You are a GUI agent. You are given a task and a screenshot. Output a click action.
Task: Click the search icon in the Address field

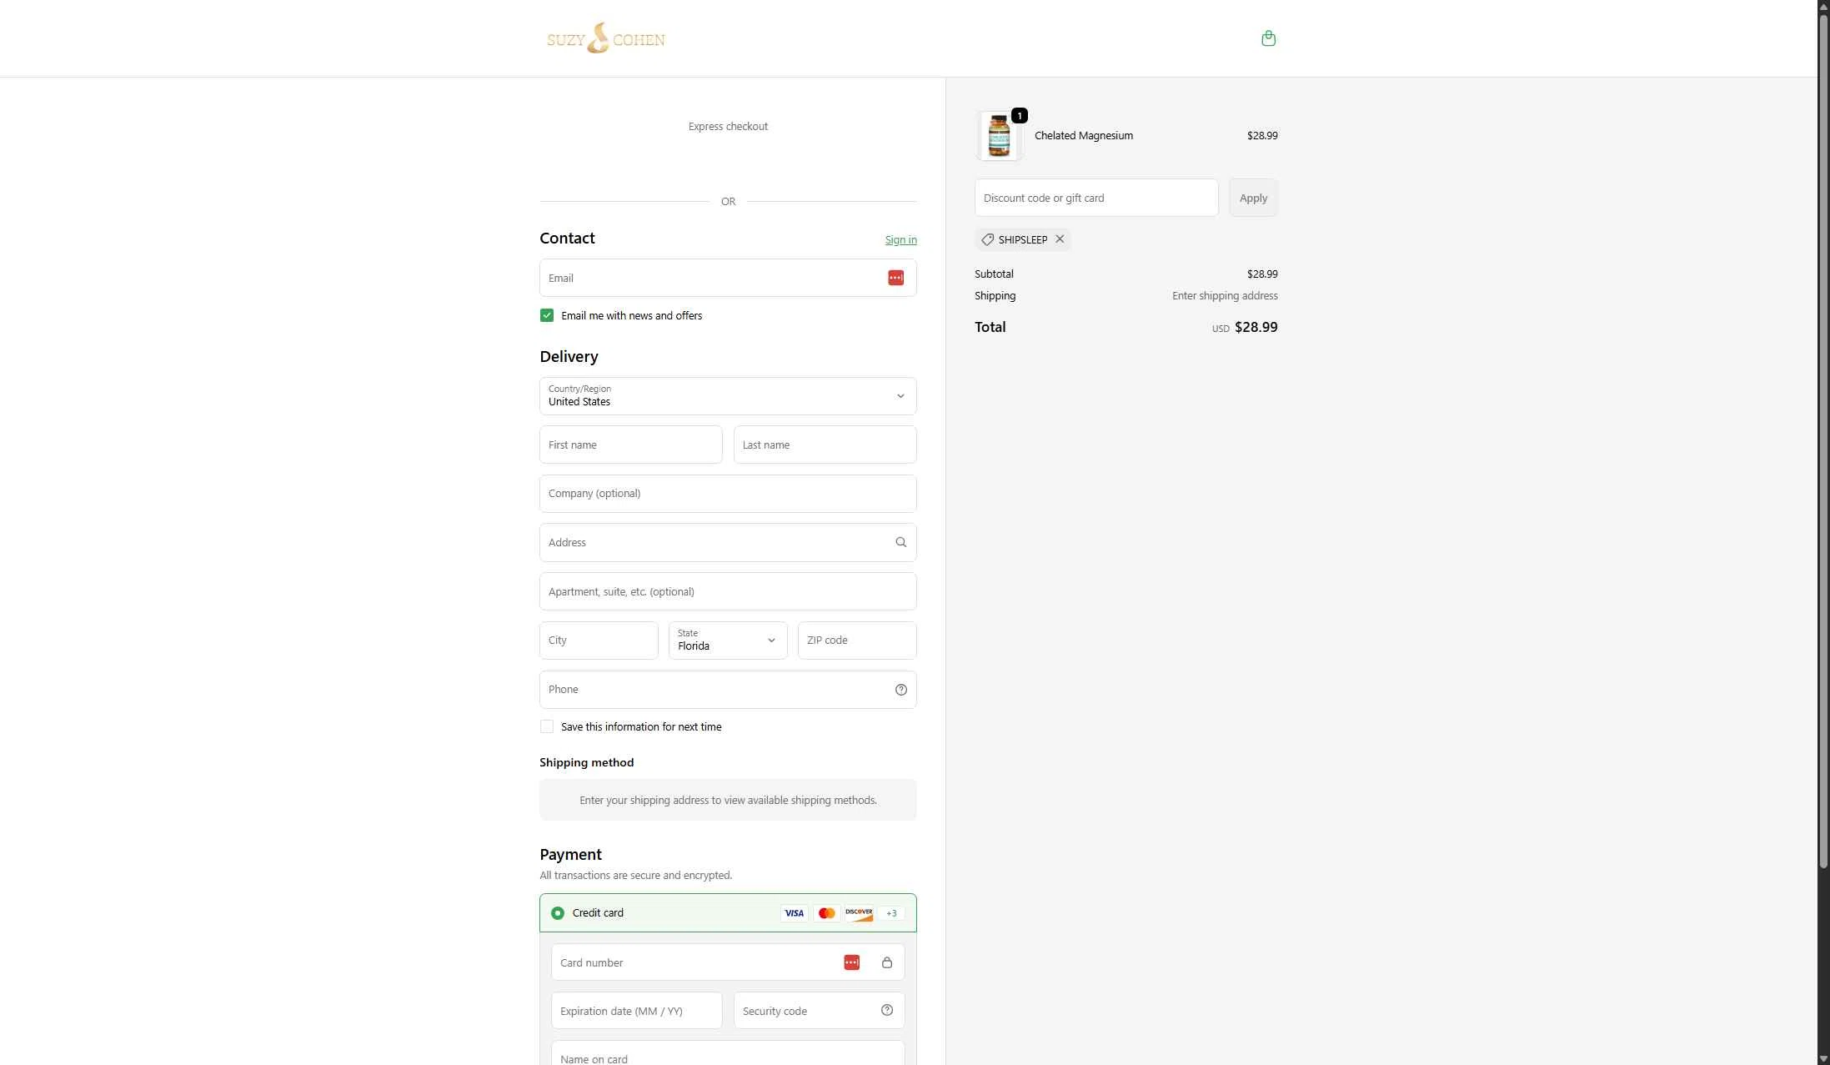(900, 542)
